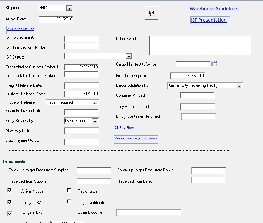Open the ISF Presentation link

click(x=209, y=20)
